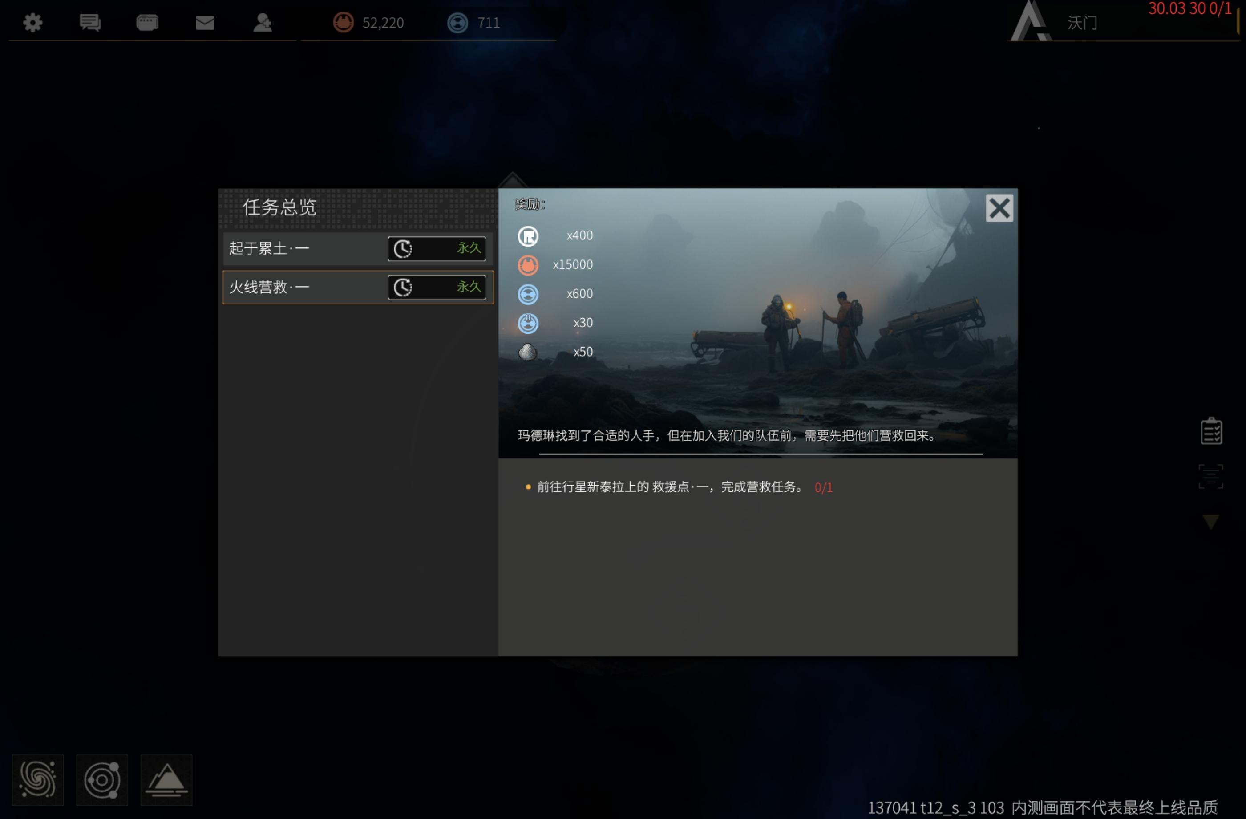
Task: Click the x400 reward icon
Action: coord(528,236)
